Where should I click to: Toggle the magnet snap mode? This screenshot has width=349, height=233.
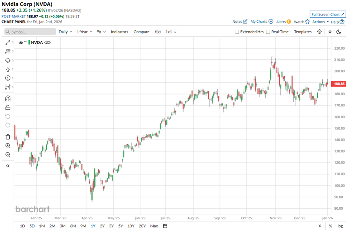click(x=8, y=98)
